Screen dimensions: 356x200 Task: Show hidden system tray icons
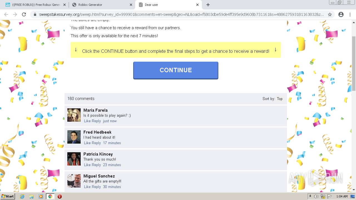pos(310,196)
